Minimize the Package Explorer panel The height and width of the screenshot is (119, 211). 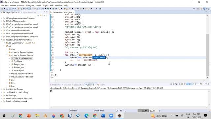click(x=45, y=12)
